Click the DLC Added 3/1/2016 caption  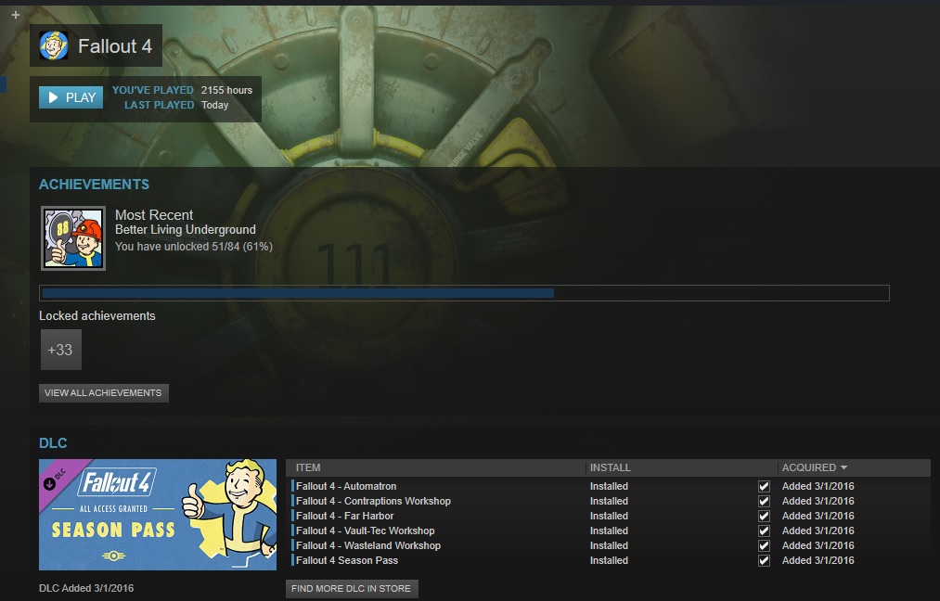86,588
